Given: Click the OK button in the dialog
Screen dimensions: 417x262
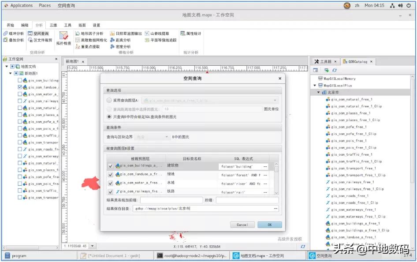Looking at the screenshot, I should (x=270, y=225).
